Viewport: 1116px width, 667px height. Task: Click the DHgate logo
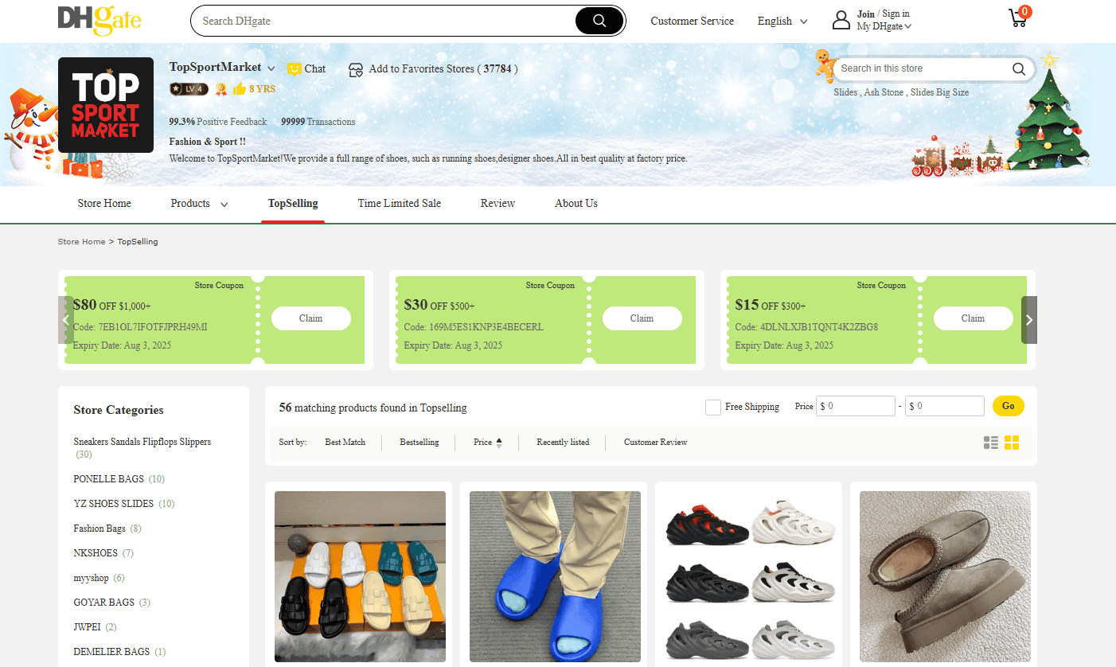click(x=99, y=21)
